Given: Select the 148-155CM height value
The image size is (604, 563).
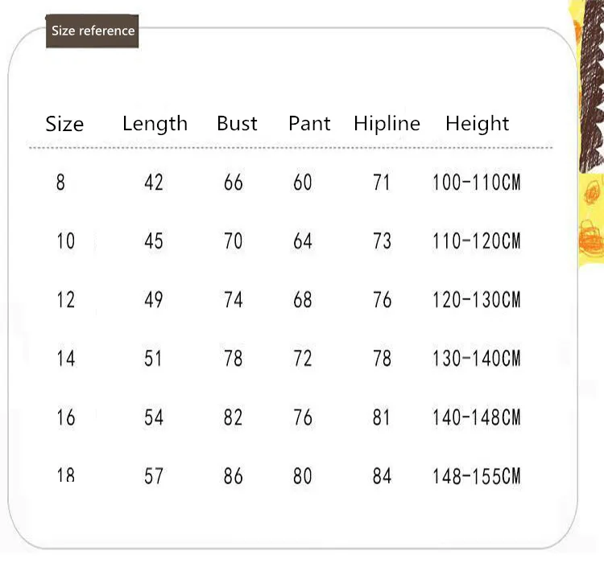Looking at the screenshot, I should (x=476, y=476).
